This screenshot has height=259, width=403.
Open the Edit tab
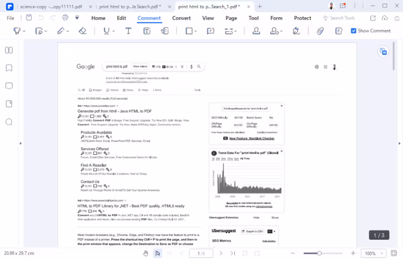121,18
